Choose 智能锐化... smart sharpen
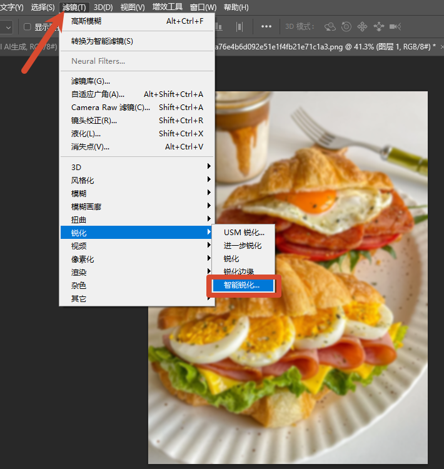 [x=243, y=285]
